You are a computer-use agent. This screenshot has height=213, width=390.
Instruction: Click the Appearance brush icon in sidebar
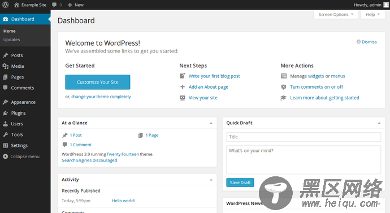pos(6,102)
